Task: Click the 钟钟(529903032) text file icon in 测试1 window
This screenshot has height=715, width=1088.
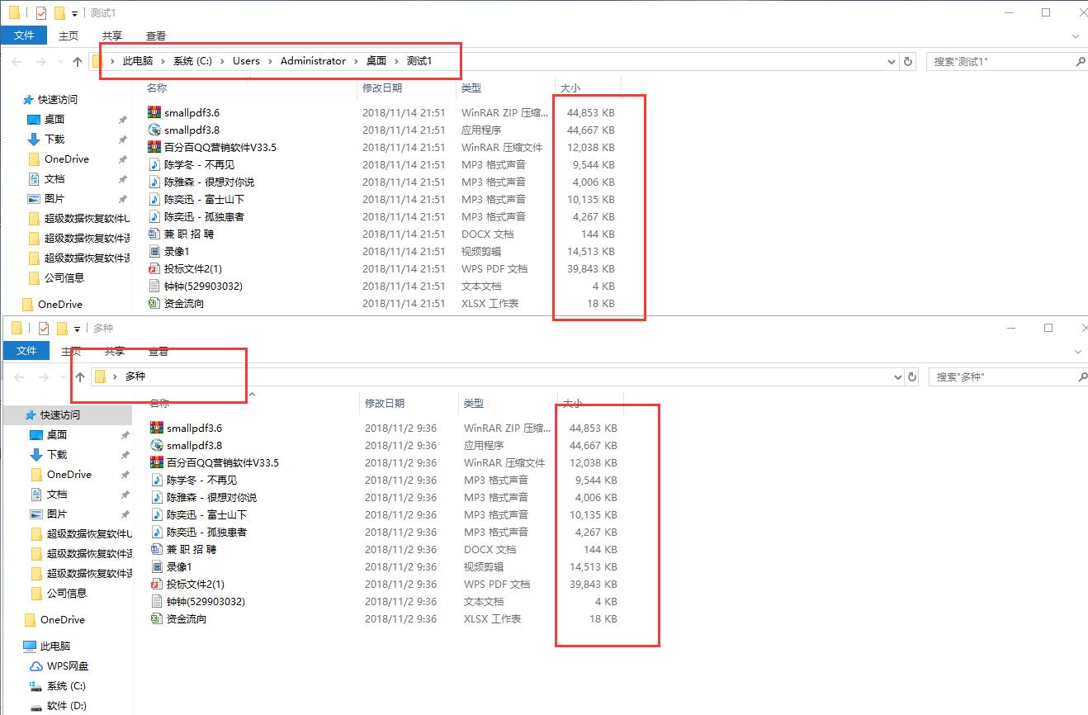Action: (x=154, y=286)
